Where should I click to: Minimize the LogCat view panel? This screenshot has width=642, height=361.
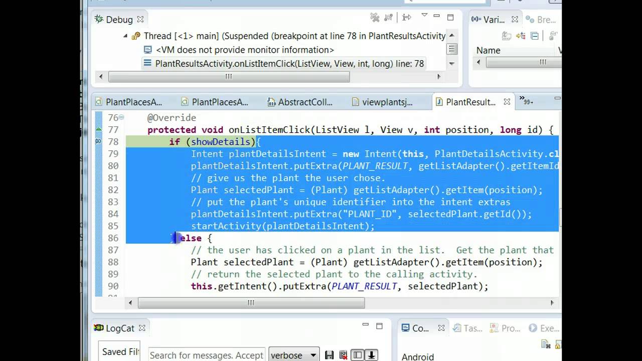pos(366,324)
